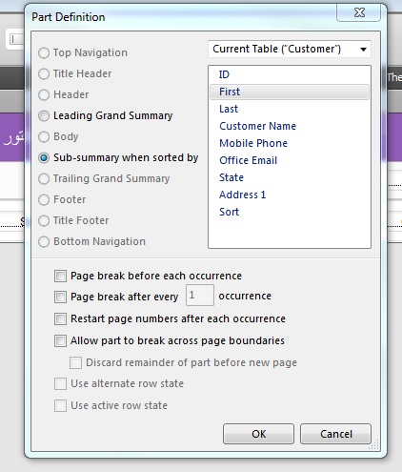Dismiss the dialog with Cancel button

coord(336,434)
